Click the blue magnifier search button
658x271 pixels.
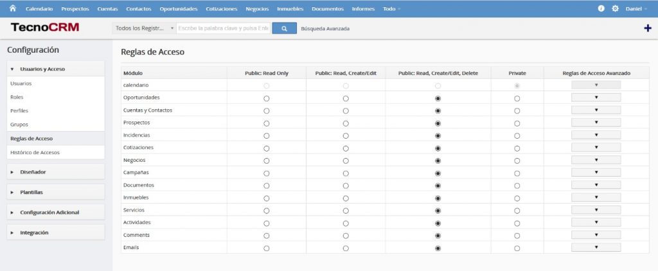point(284,28)
